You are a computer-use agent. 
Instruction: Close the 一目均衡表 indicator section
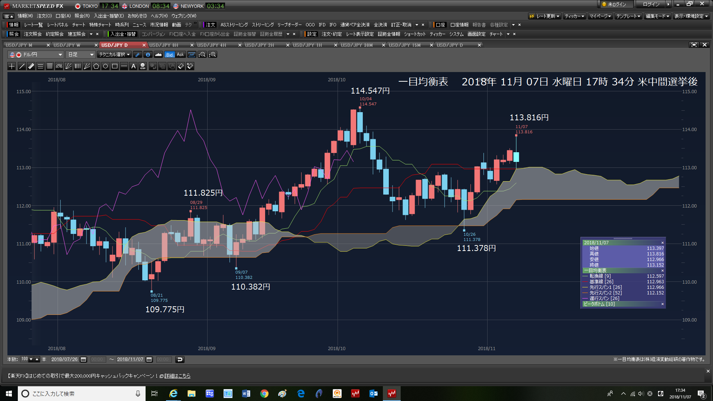point(662,271)
